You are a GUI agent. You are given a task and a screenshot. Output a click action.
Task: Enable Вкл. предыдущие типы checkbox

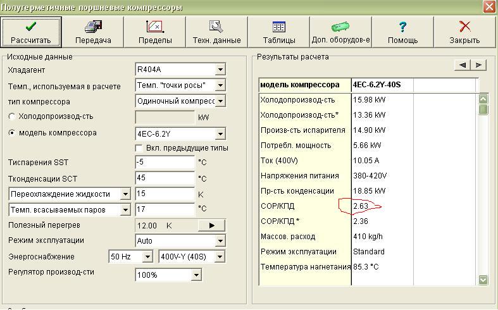[x=139, y=148]
